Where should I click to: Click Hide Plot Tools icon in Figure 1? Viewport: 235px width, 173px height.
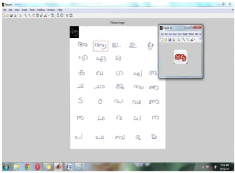[67, 15]
